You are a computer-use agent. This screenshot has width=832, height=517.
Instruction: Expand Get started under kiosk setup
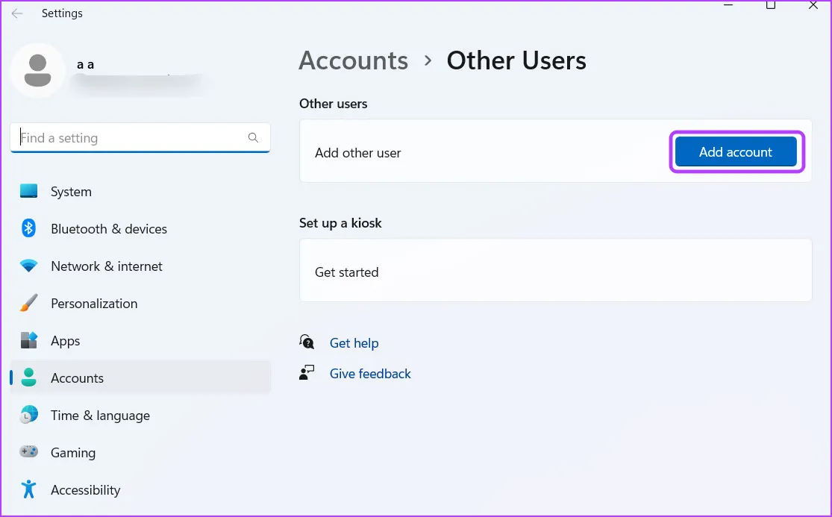[x=555, y=272]
